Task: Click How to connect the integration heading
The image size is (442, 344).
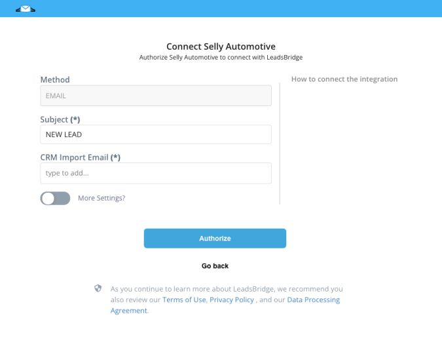Action: tap(344, 79)
